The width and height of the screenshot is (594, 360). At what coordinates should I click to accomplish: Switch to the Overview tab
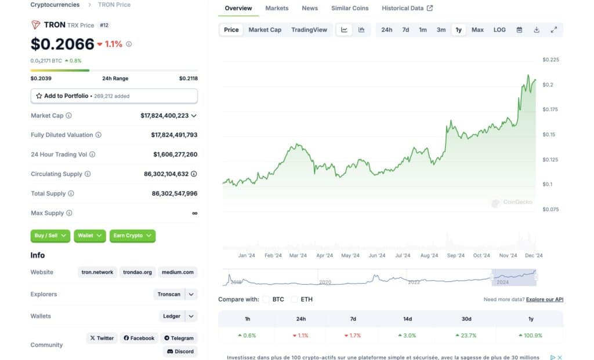tap(238, 8)
